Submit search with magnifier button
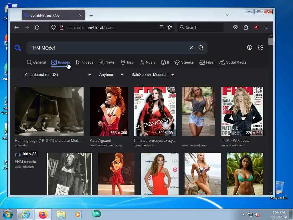Screen dimensions: 293x220 201,48
